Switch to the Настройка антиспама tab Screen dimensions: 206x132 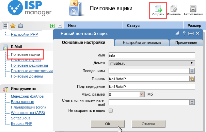point(142,43)
